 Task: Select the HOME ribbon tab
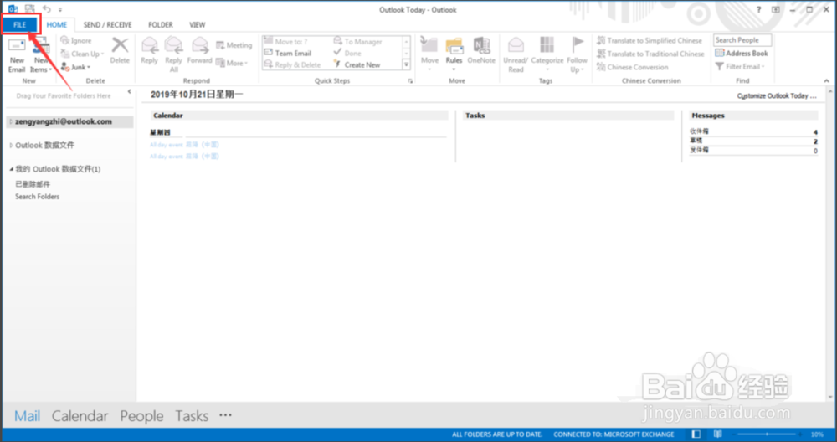(57, 24)
